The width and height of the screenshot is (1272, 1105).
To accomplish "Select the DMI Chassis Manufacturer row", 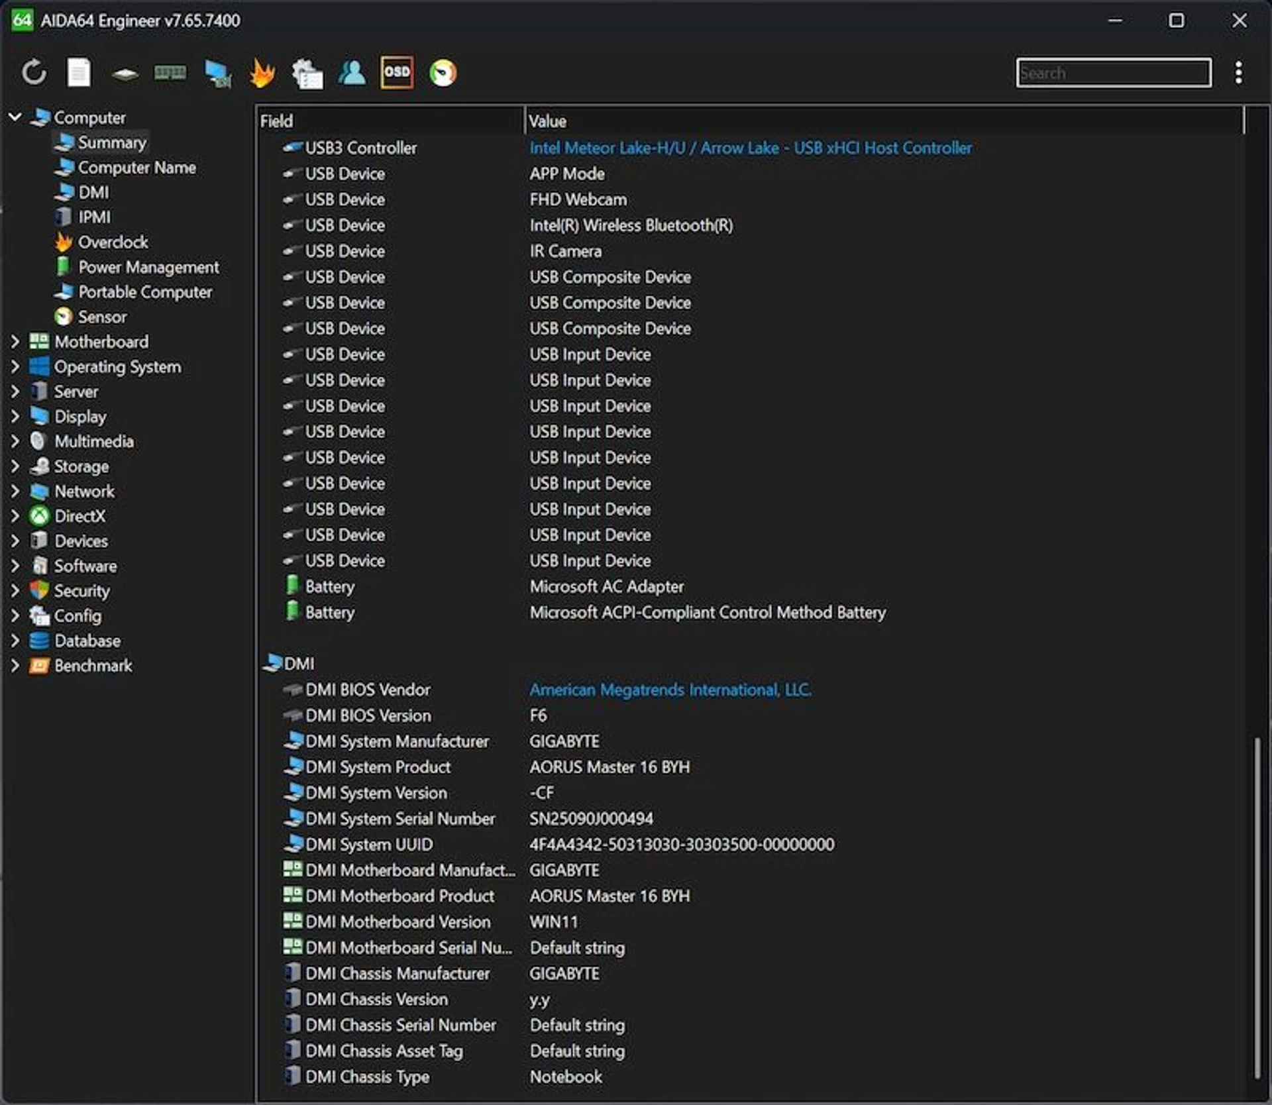I will click(x=751, y=974).
